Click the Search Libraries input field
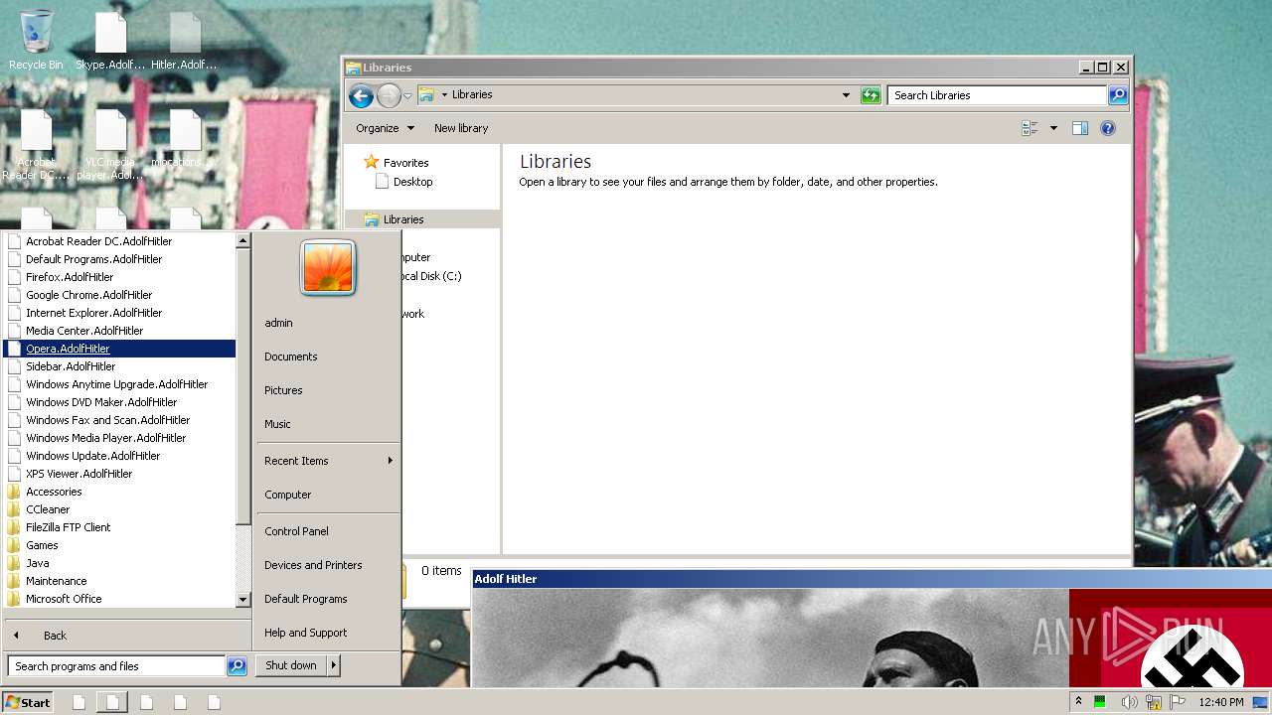Image resolution: width=1272 pixels, height=715 pixels. click(997, 95)
